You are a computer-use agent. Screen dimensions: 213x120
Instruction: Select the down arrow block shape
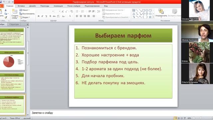(147, 14)
